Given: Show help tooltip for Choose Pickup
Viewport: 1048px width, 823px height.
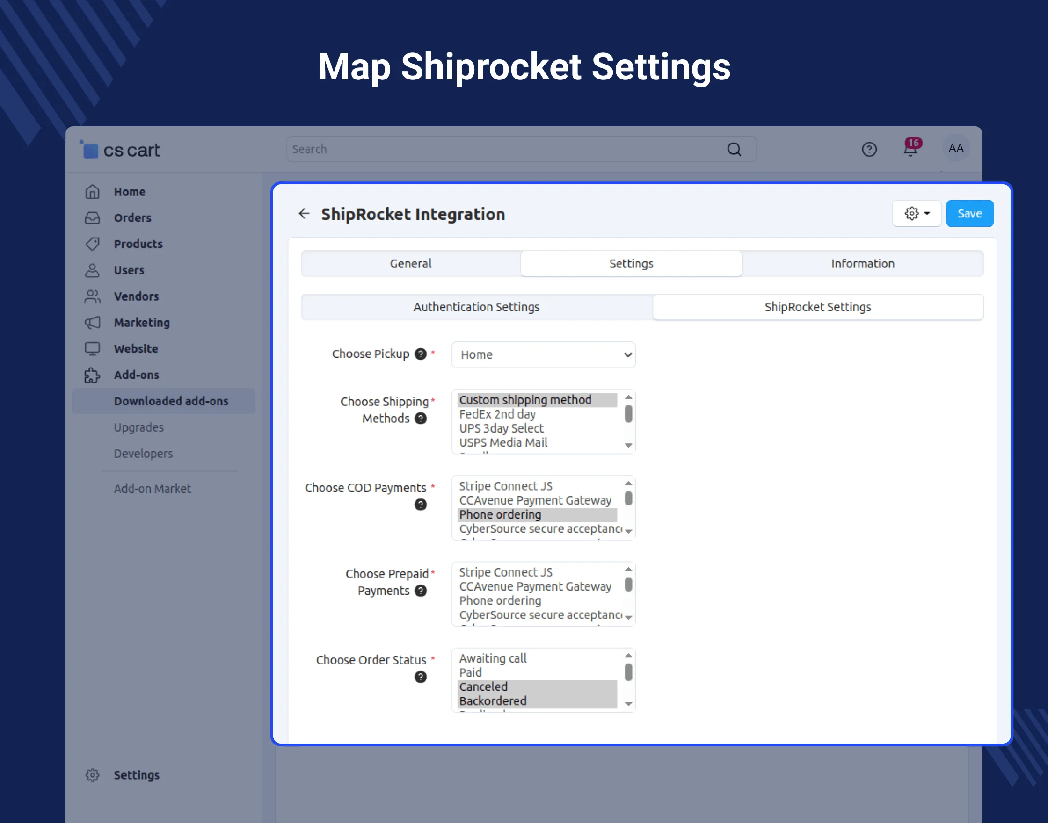Looking at the screenshot, I should click(x=420, y=354).
